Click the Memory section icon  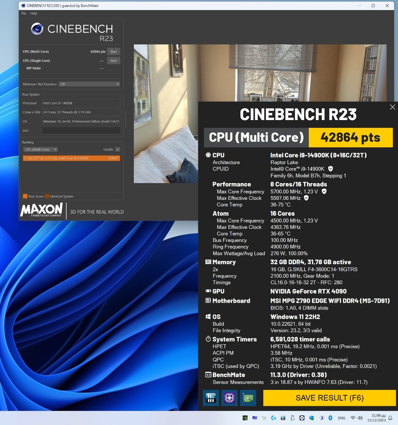[x=208, y=262]
